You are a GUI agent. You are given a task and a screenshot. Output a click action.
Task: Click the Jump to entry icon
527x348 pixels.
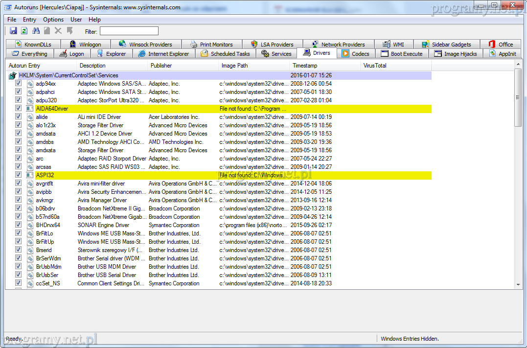(69, 31)
